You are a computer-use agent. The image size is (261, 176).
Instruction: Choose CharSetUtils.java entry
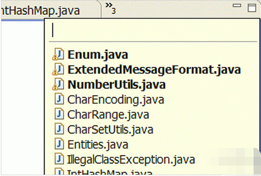pyautogui.click(x=110, y=130)
